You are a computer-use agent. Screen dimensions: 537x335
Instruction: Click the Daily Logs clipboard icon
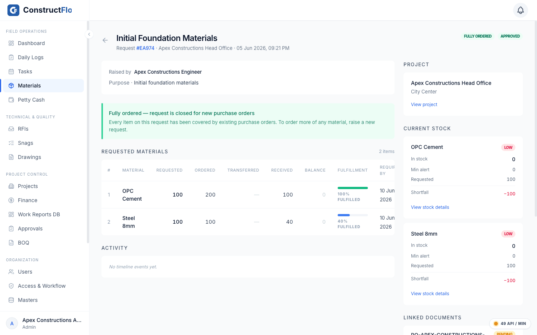pos(11,57)
